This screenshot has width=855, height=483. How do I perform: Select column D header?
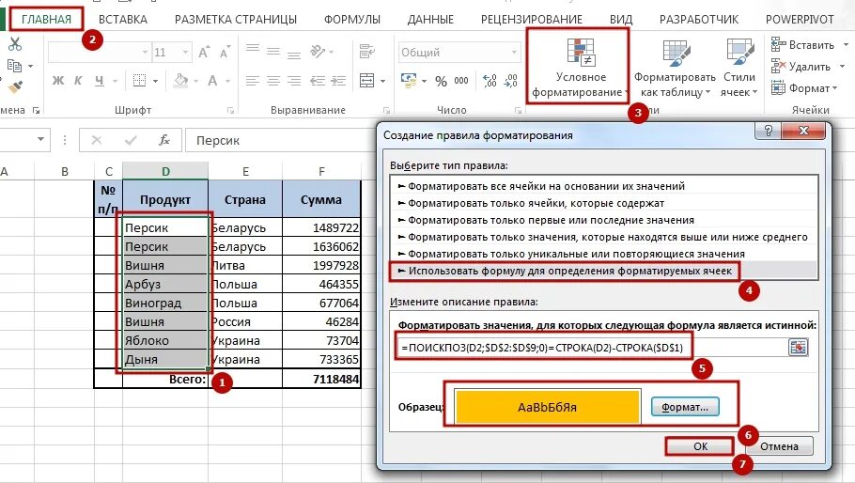pyautogui.click(x=165, y=171)
